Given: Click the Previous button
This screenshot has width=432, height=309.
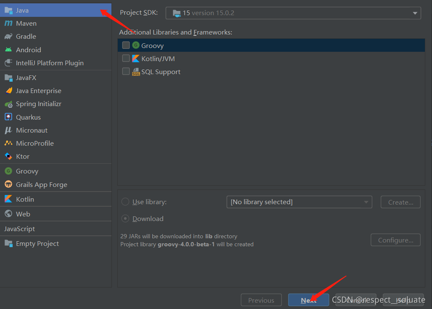Looking at the screenshot, I should pyautogui.click(x=261, y=300).
